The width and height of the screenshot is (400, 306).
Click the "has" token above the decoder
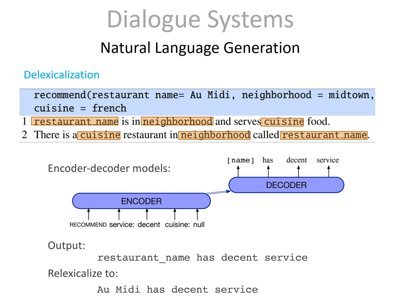pyautogui.click(x=268, y=160)
